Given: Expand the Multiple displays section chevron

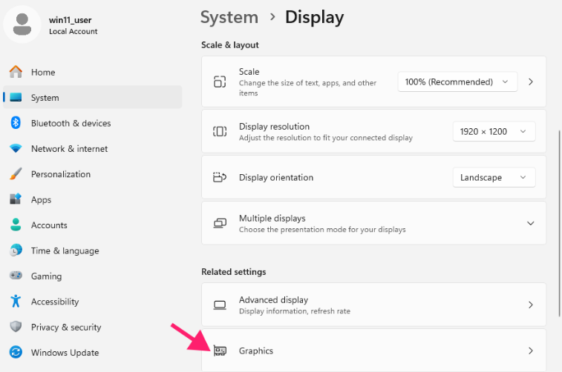Looking at the screenshot, I should point(531,223).
